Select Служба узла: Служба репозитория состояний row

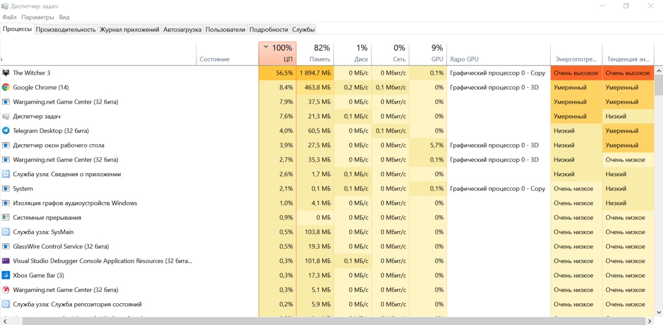pos(327,304)
